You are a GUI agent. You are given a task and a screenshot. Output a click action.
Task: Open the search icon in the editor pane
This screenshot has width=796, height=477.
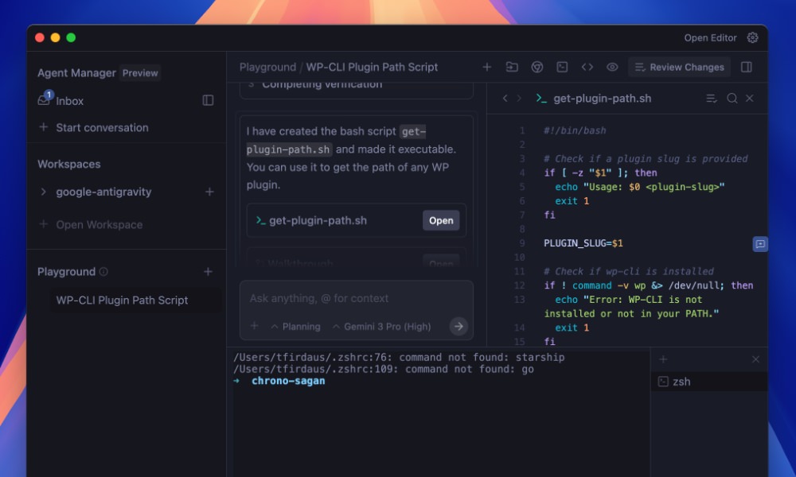[732, 99]
